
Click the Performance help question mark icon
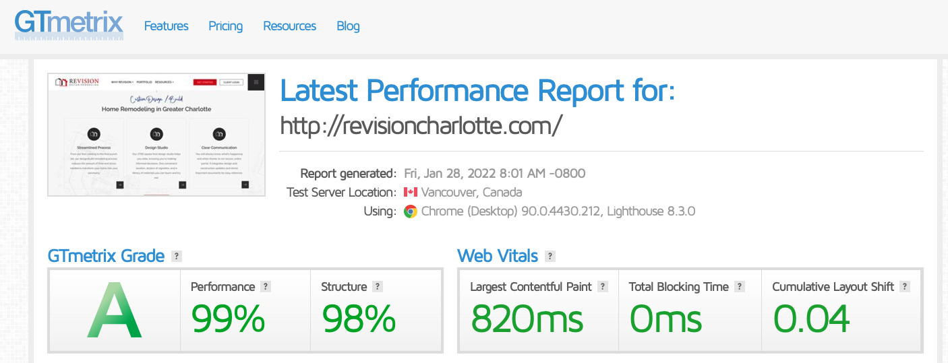[266, 286]
